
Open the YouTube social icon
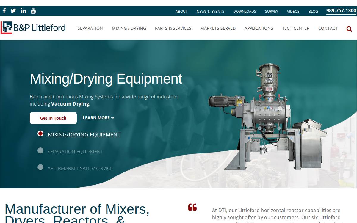tap(33, 11)
